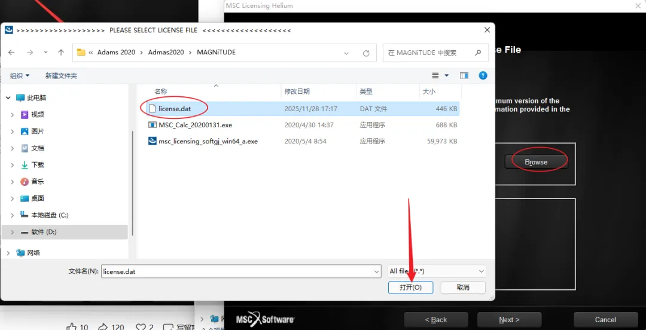Sort files by 名称 column
The image size is (646, 330).
pyautogui.click(x=161, y=91)
